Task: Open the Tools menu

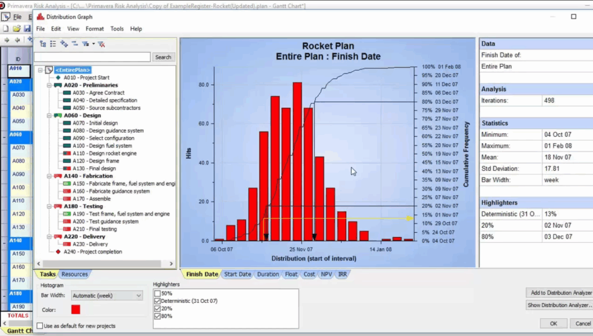Action: pos(117,29)
